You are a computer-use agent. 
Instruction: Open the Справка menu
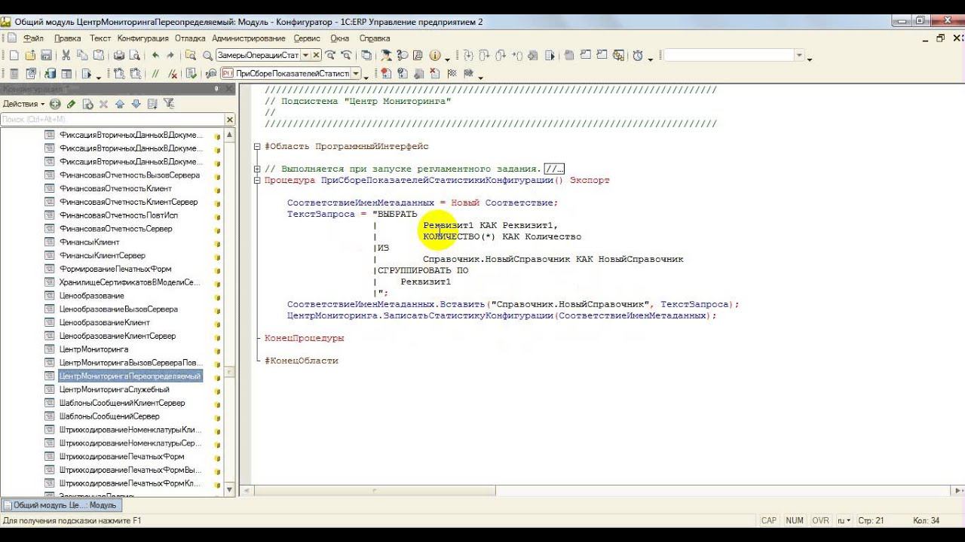tap(375, 38)
